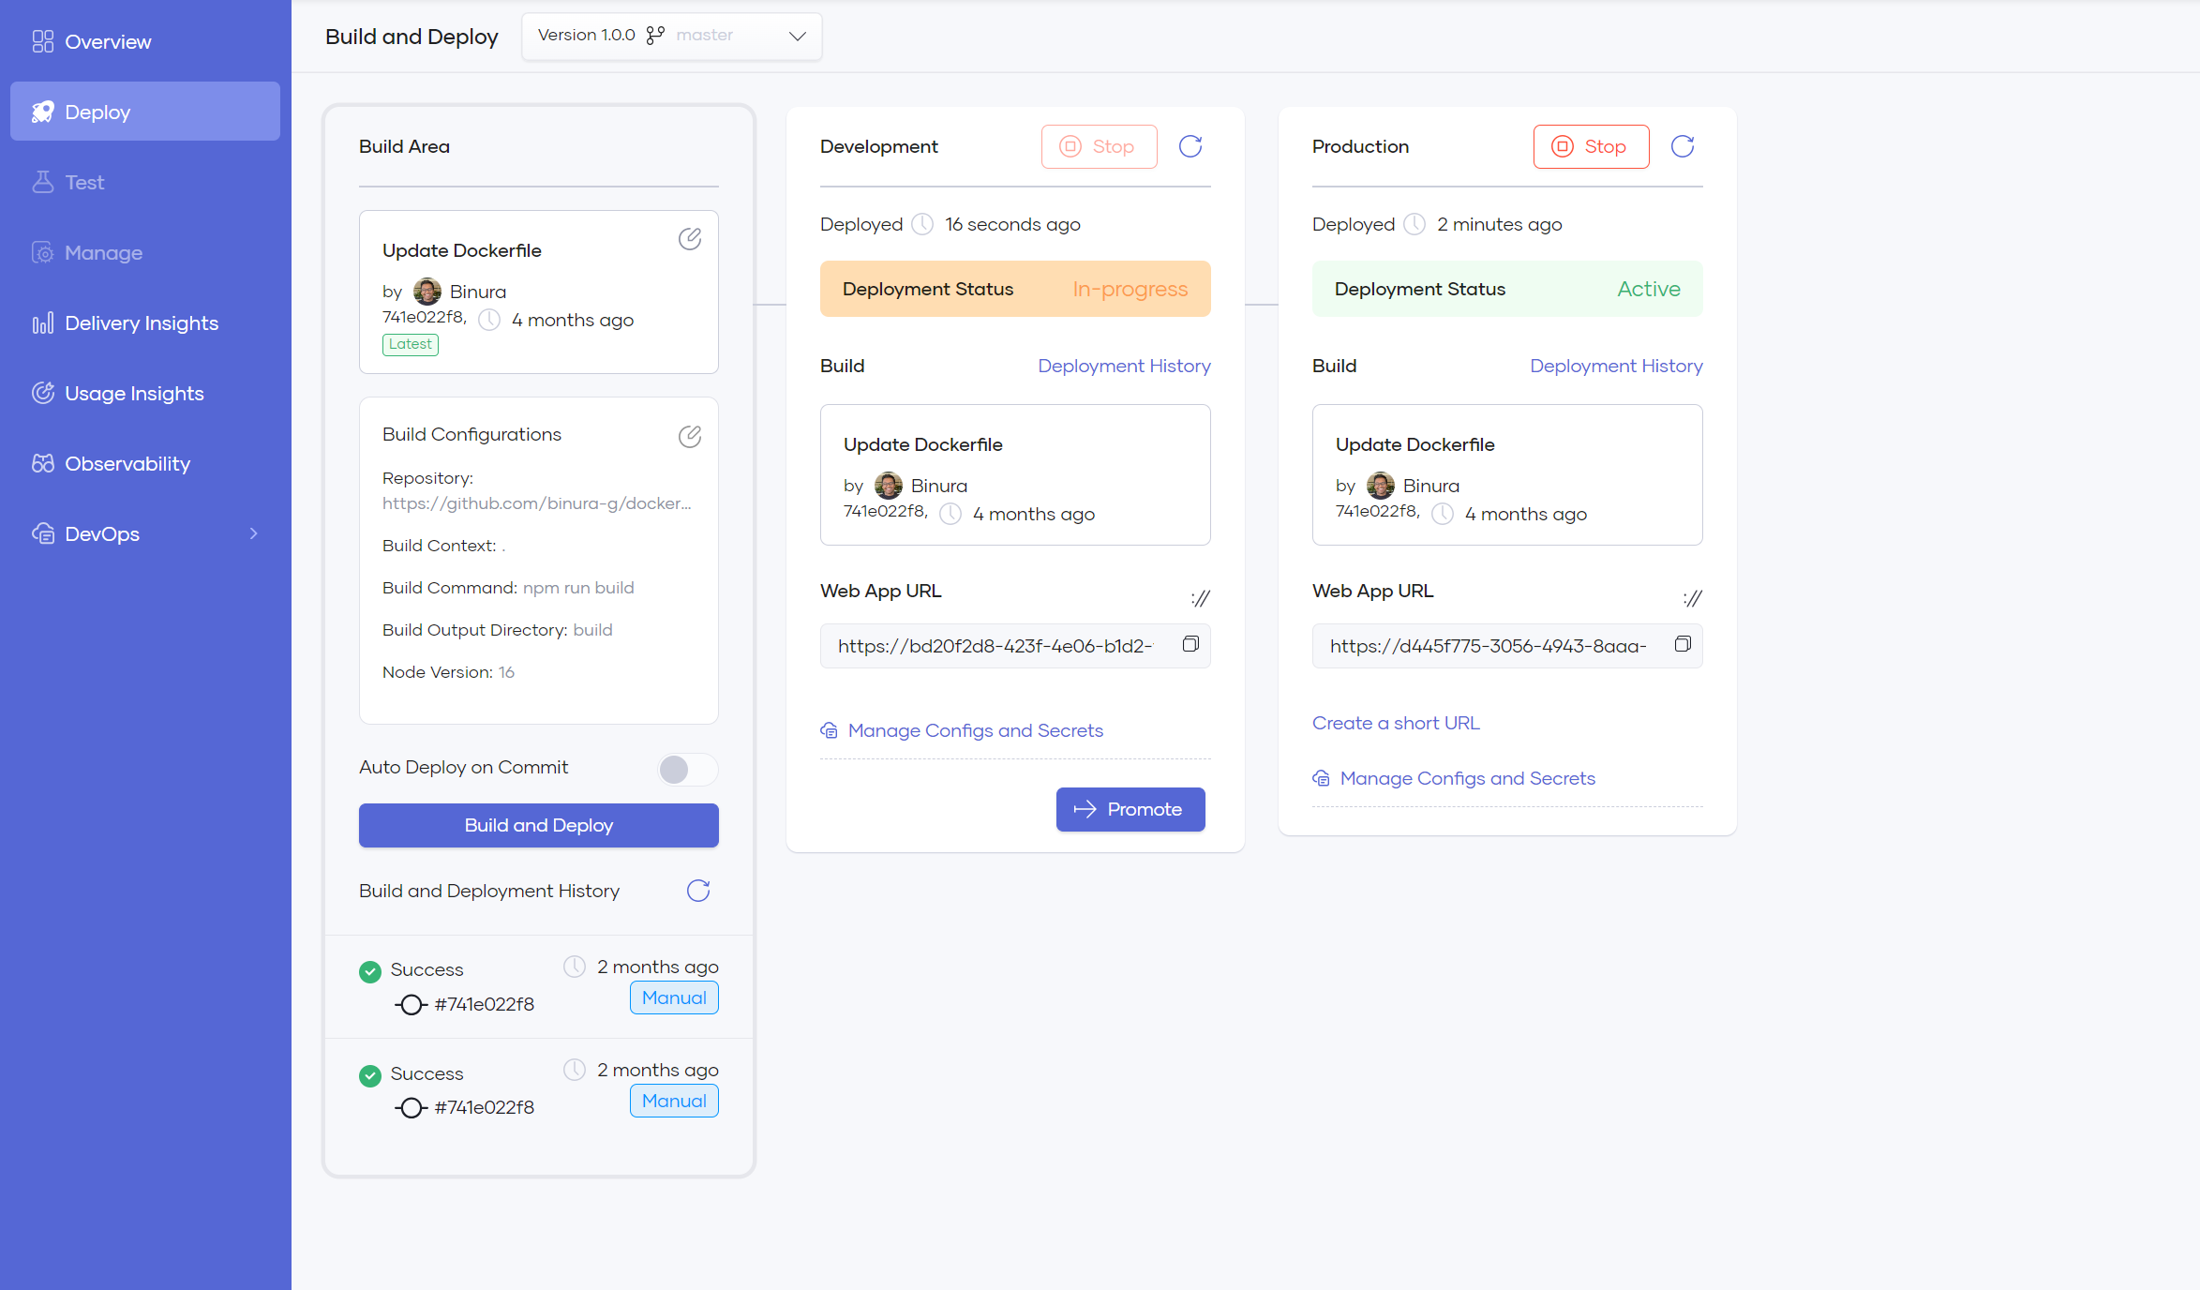2200x1290 pixels.
Task: Click commit hash #741e022f8 in first history entry
Action: pyautogui.click(x=485, y=1004)
